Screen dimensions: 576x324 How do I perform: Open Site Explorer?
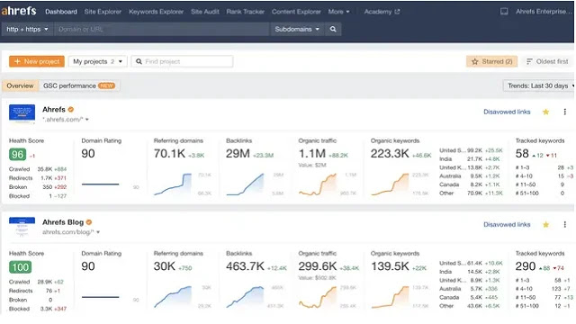(x=103, y=12)
